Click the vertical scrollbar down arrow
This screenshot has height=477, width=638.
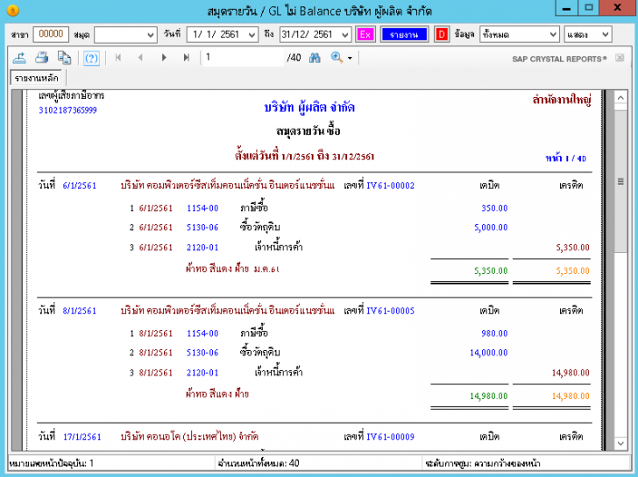(620, 443)
